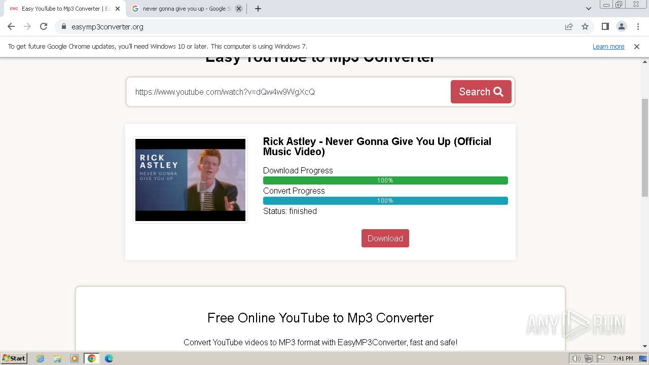Click the Chrome icon in the taskbar
The width and height of the screenshot is (649, 365).
92,358
